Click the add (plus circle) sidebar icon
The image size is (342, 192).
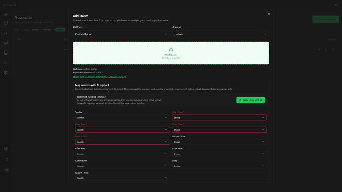pyautogui.click(x=6, y=23)
